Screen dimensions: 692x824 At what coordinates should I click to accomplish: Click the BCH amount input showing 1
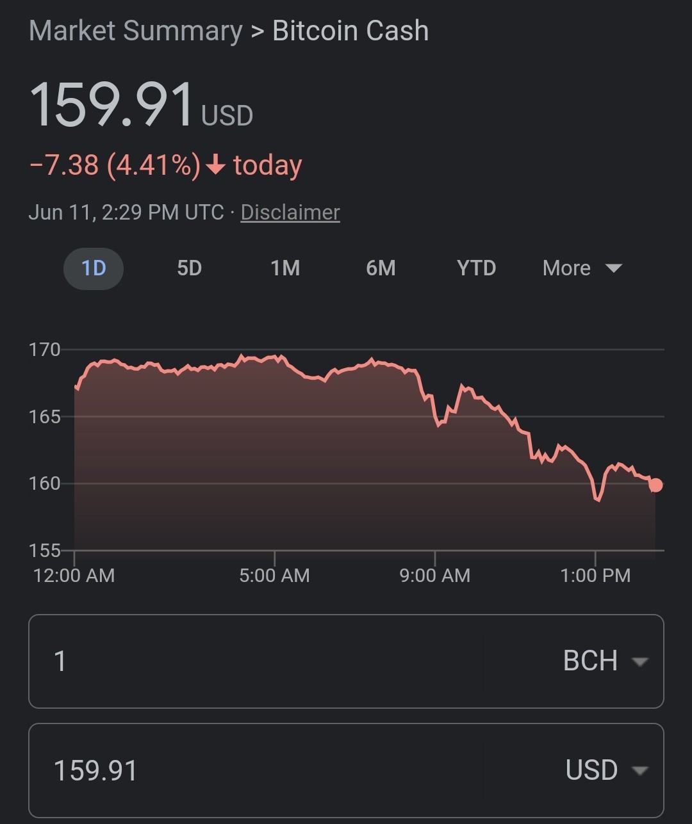256,661
